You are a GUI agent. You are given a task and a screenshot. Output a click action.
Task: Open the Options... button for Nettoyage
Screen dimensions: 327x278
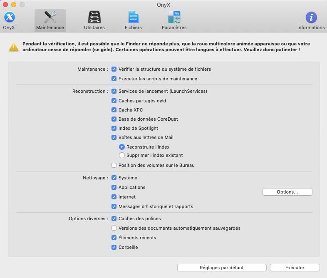pos(287,192)
